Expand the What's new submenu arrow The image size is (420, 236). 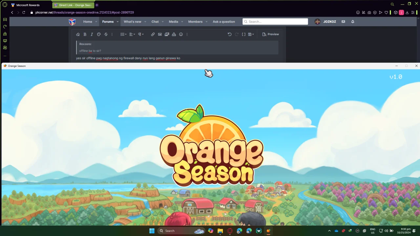pyautogui.click(x=145, y=22)
